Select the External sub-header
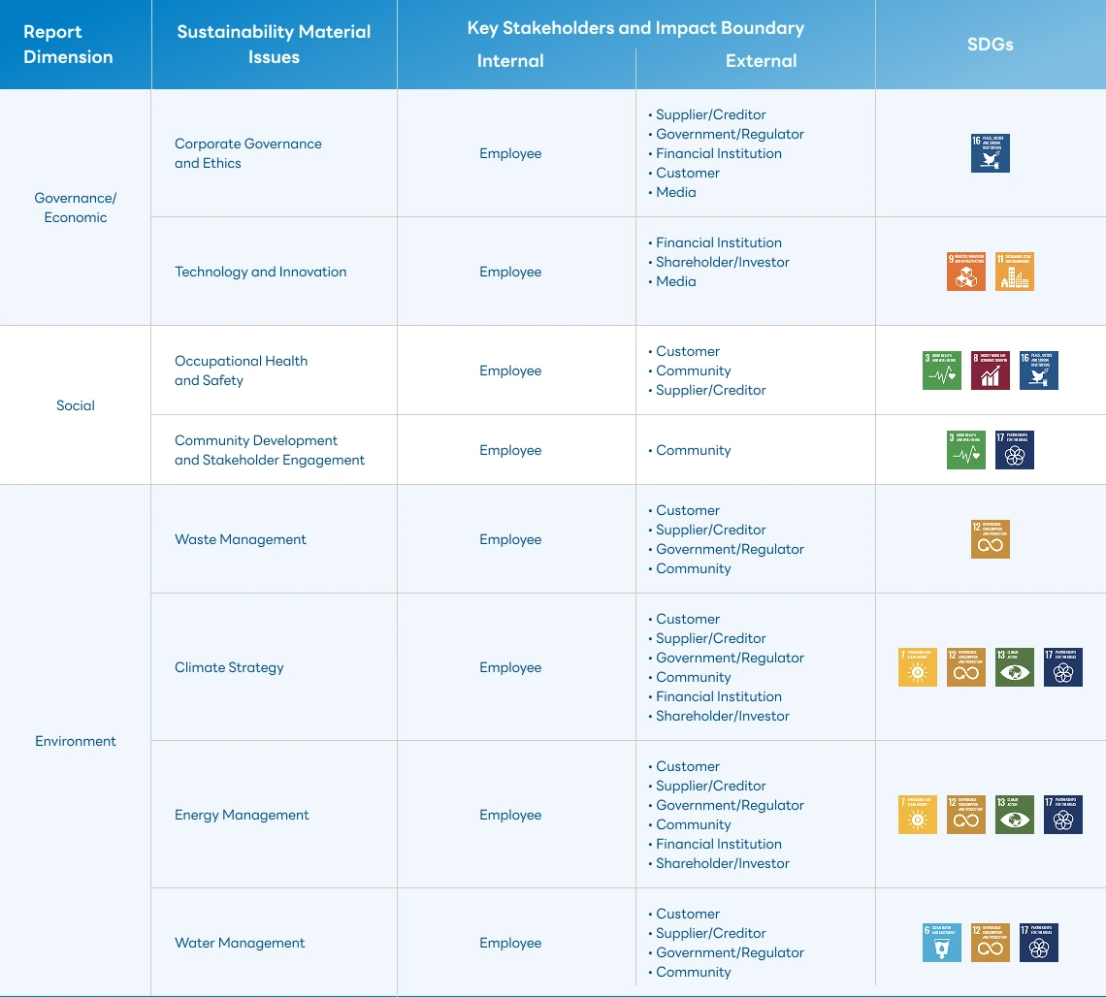 [x=761, y=61]
